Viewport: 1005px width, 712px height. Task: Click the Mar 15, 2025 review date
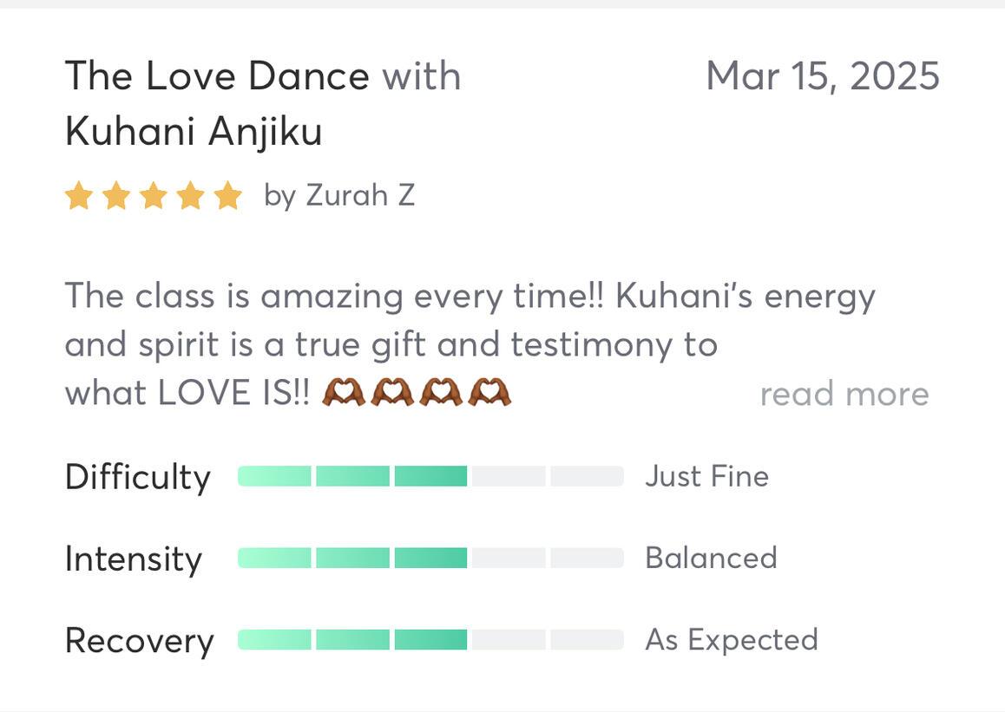click(x=822, y=76)
